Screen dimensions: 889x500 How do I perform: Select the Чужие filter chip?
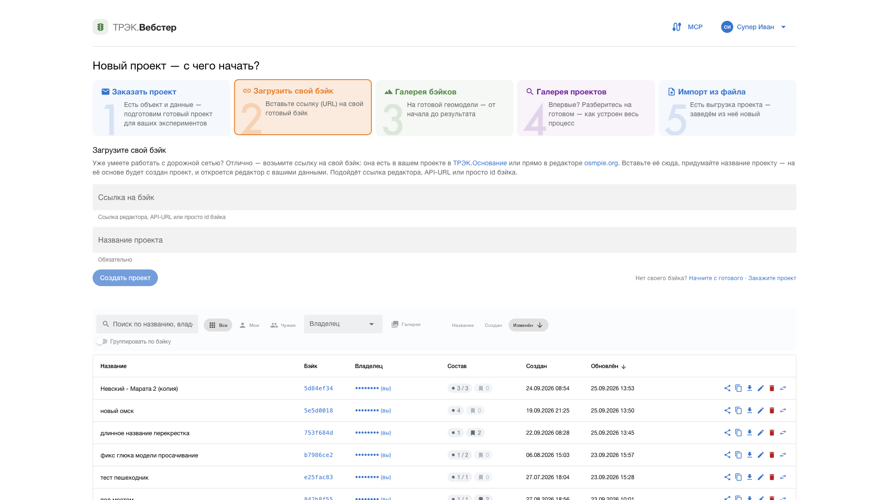[283, 325]
